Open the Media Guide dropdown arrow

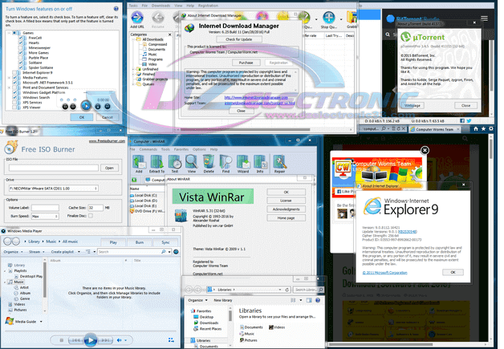[41, 322]
